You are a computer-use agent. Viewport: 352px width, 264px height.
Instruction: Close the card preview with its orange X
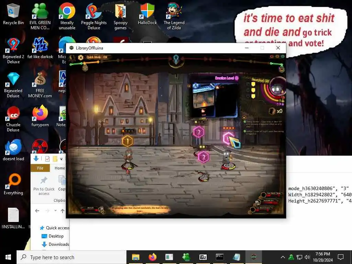[x=189, y=86]
